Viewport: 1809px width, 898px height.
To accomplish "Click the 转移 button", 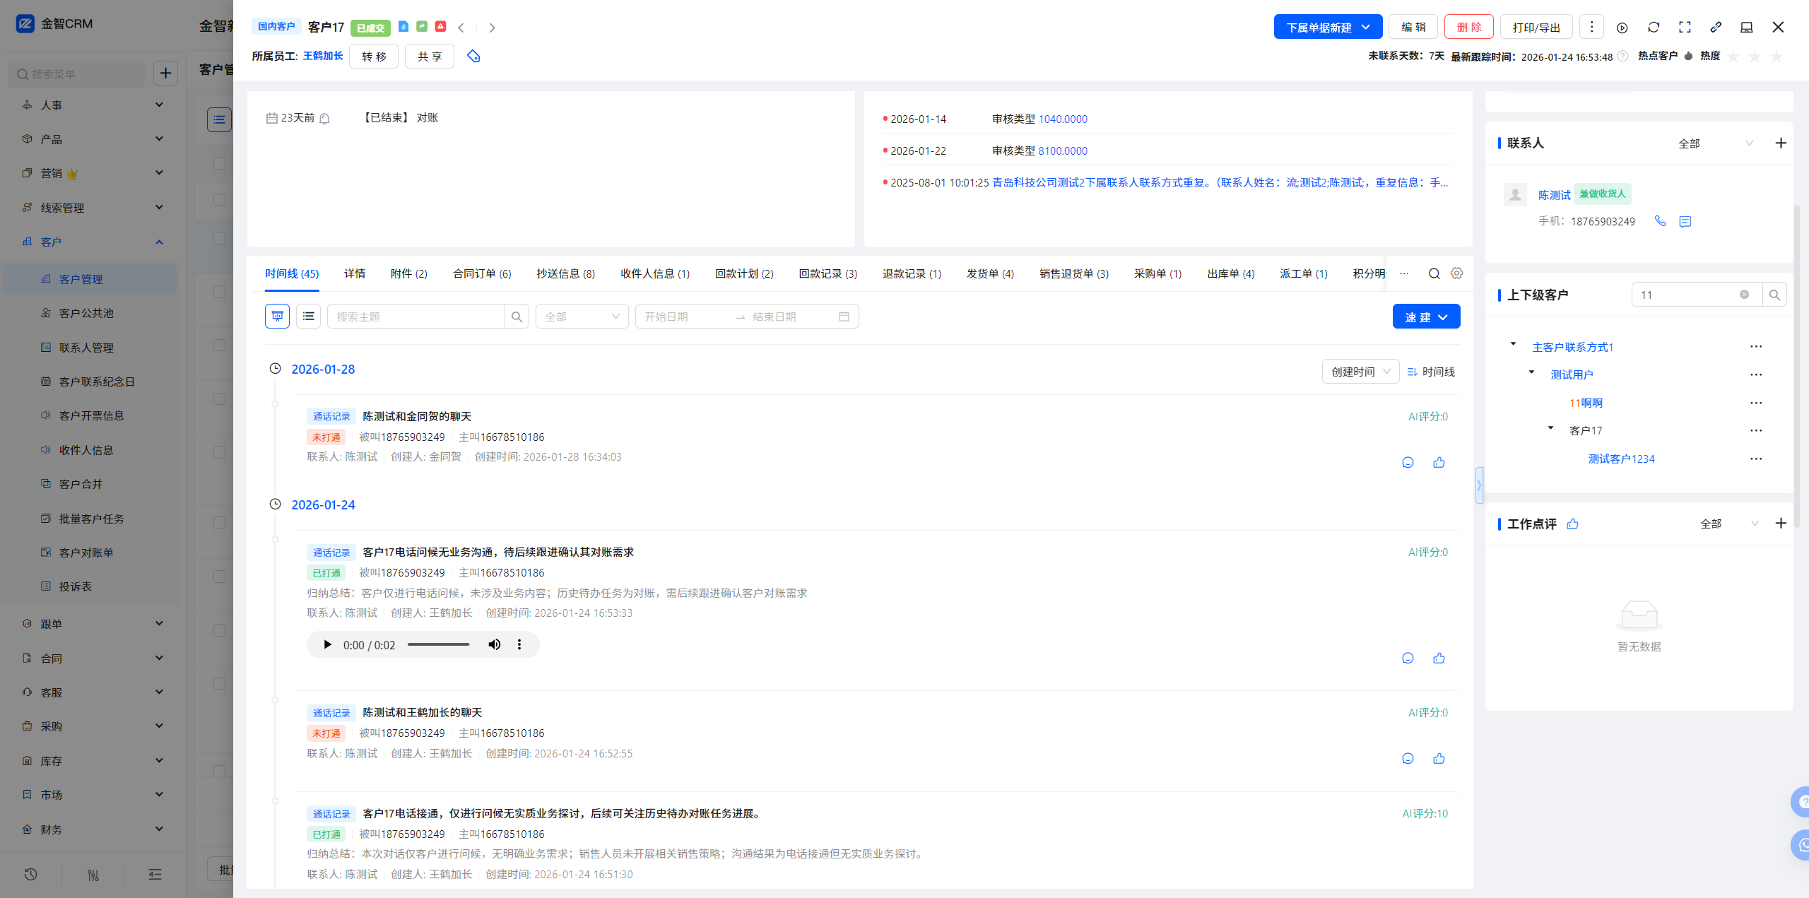I will point(374,56).
